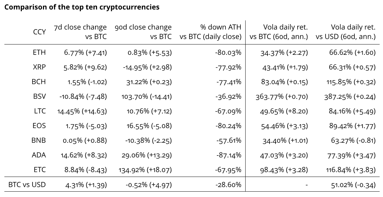This screenshot has height=197, width=383.
Task: Select the XRP row label
Action: pos(40,67)
